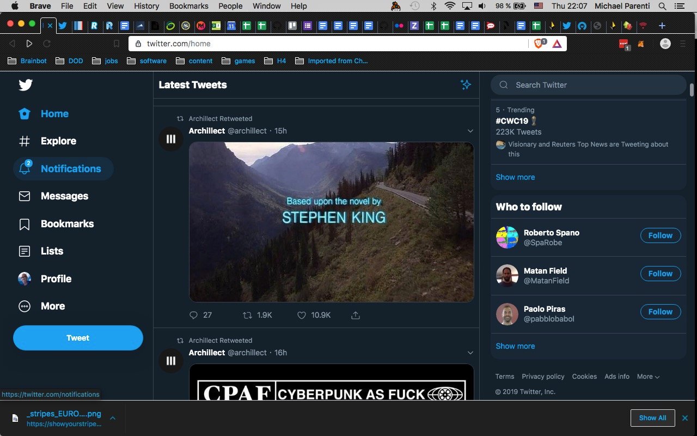Image resolution: width=697 pixels, height=436 pixels.
Task: Retweet the tweet with 1.9K retweets
Action: click(247, 315)
